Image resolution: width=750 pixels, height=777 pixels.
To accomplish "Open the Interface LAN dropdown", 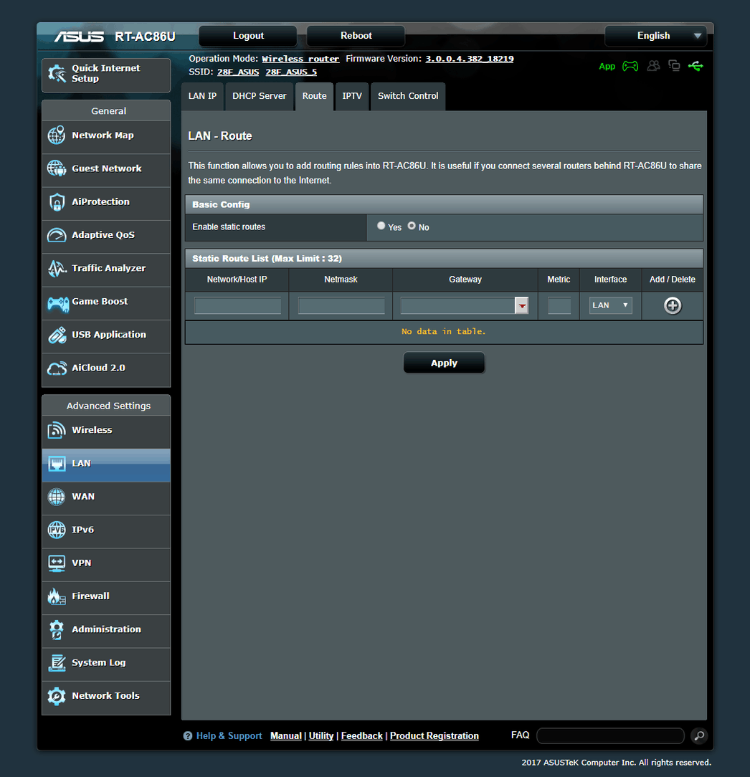I will tap(610, 305).
